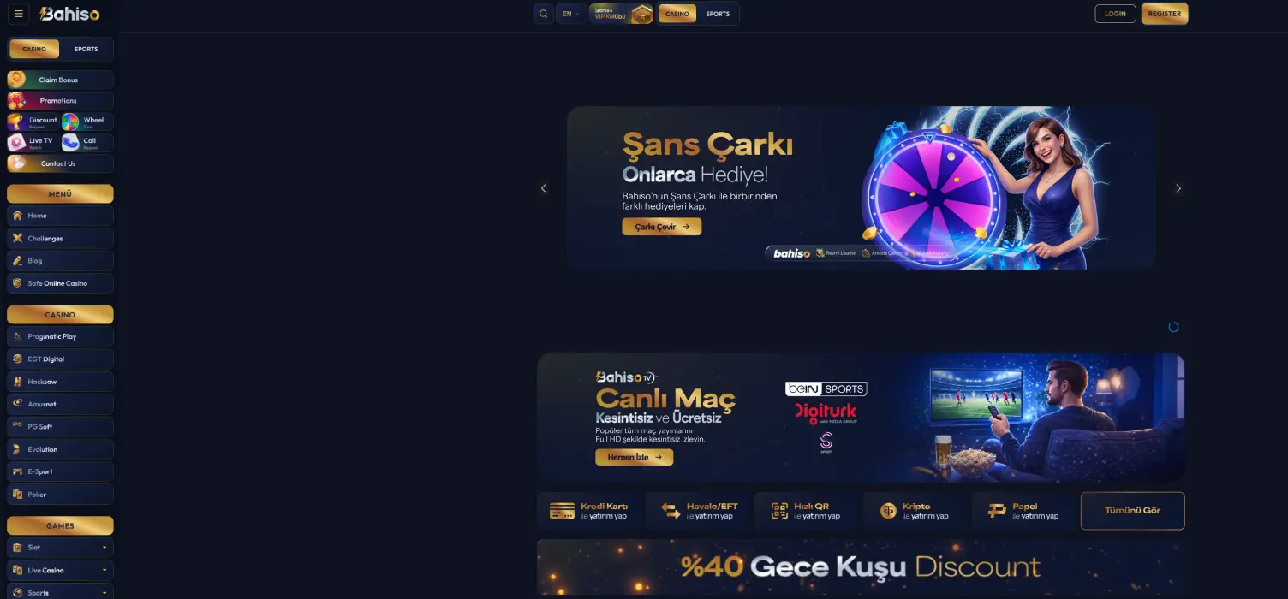Open the EN language dropdown

[x=570, y=14]
